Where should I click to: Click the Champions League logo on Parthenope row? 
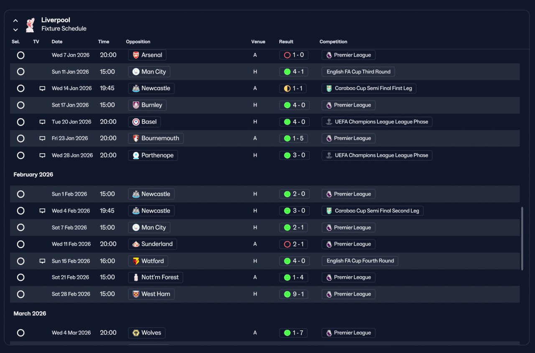point(329,155)
